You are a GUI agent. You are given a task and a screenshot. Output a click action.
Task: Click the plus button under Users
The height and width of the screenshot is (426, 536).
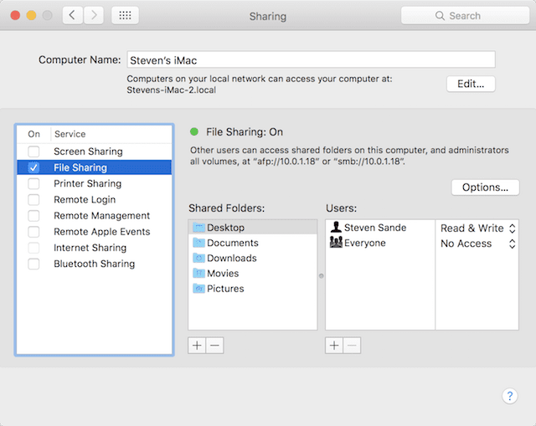[334, 346]
